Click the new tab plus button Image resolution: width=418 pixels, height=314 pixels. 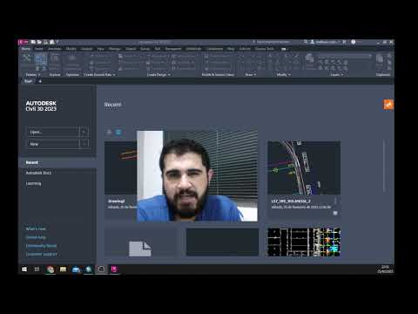pos(40,81)
